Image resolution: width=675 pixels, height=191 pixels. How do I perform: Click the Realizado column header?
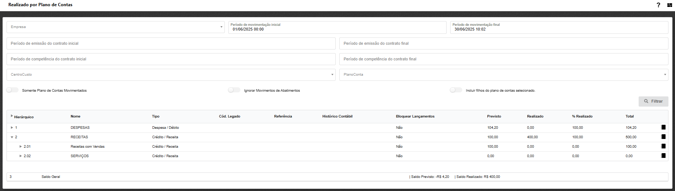535,116
